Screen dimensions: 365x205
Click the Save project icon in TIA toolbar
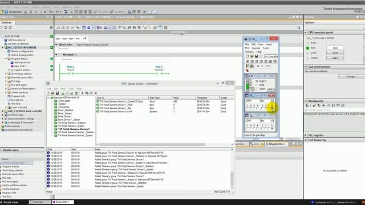[6, 11]
